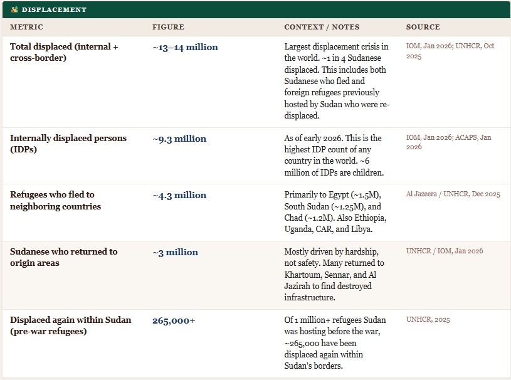The image size is (511, 380).
Task: Click the Refugees who fled metric label
Action: pos(55,201)
